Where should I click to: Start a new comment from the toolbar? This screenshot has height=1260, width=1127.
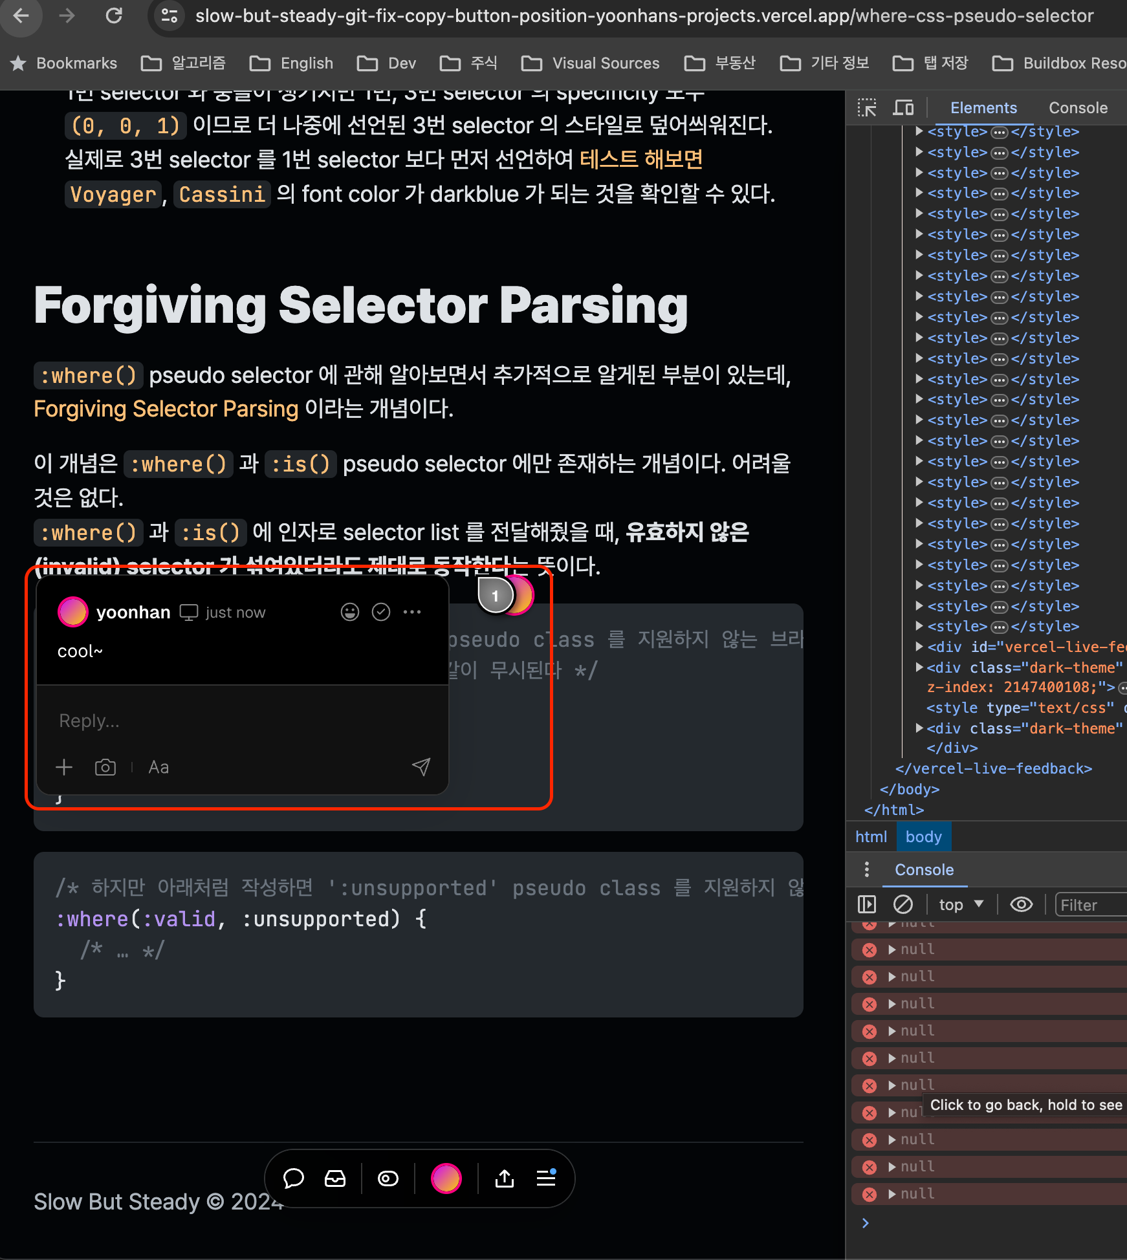pos(293,1179)
